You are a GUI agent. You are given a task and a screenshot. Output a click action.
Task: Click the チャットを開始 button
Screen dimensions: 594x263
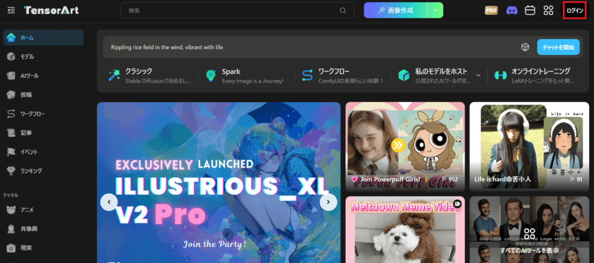pyautogui.click(x=558, y=47)
